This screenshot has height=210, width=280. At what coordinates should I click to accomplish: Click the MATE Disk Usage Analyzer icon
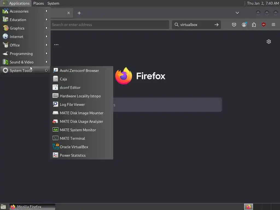click(x=55, y=121)
